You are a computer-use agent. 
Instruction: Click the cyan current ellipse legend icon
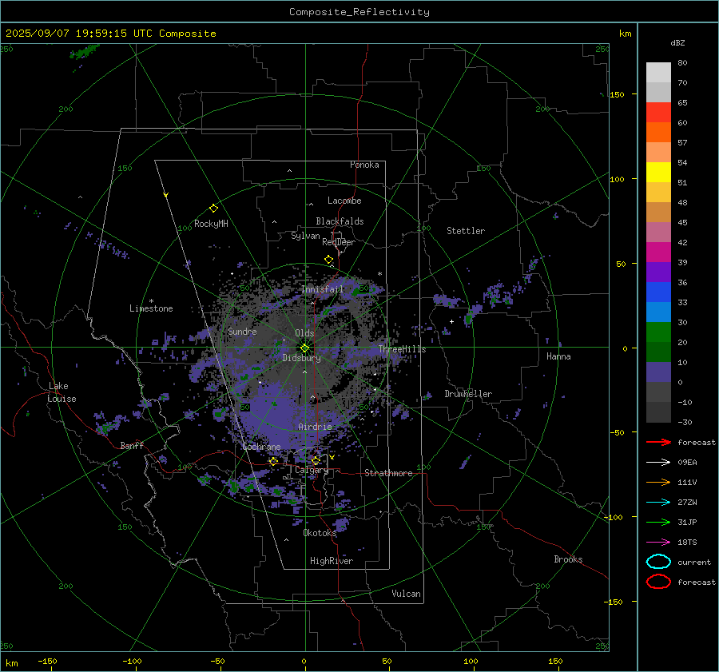(x=658, y=562)
